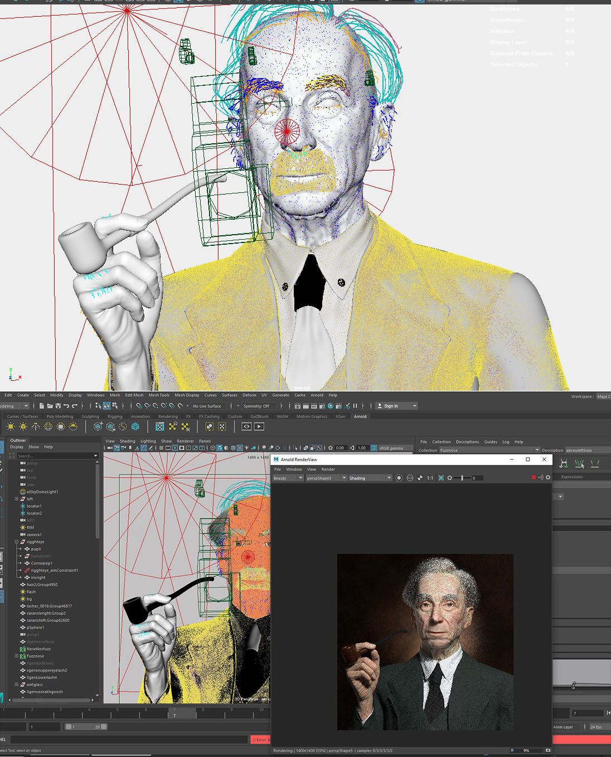This screenshot has height=757, width=611.
Task: Open the Guides menu in XGen panel
Action: [491, 441]
